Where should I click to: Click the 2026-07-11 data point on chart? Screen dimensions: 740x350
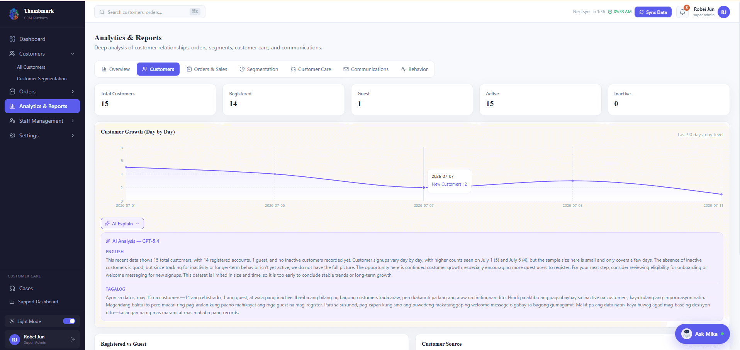pyautogui.click(x=721, y=194)
